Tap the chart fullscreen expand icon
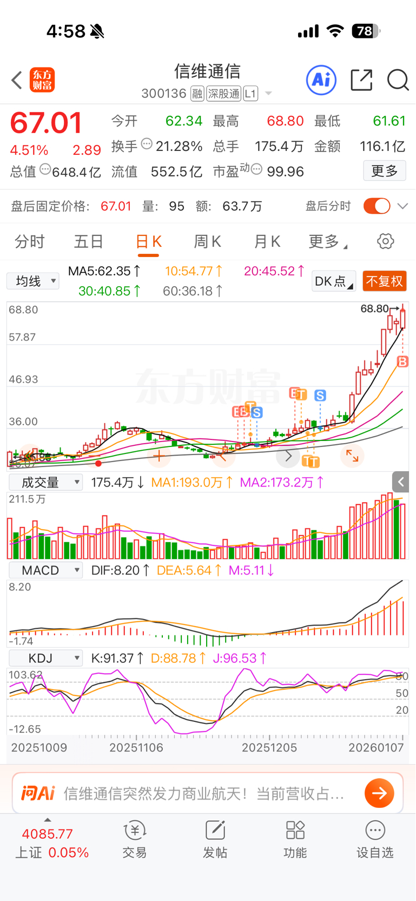 click(352, 456)
